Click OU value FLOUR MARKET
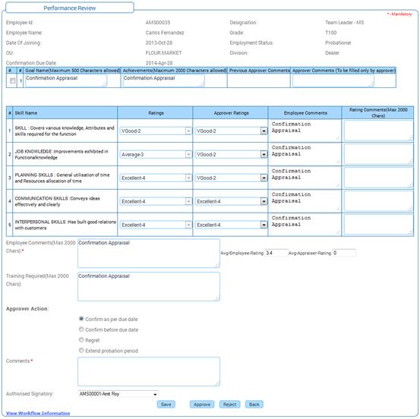Image resolution: width=420 pixels, height=419 pixels. (163, 53)
